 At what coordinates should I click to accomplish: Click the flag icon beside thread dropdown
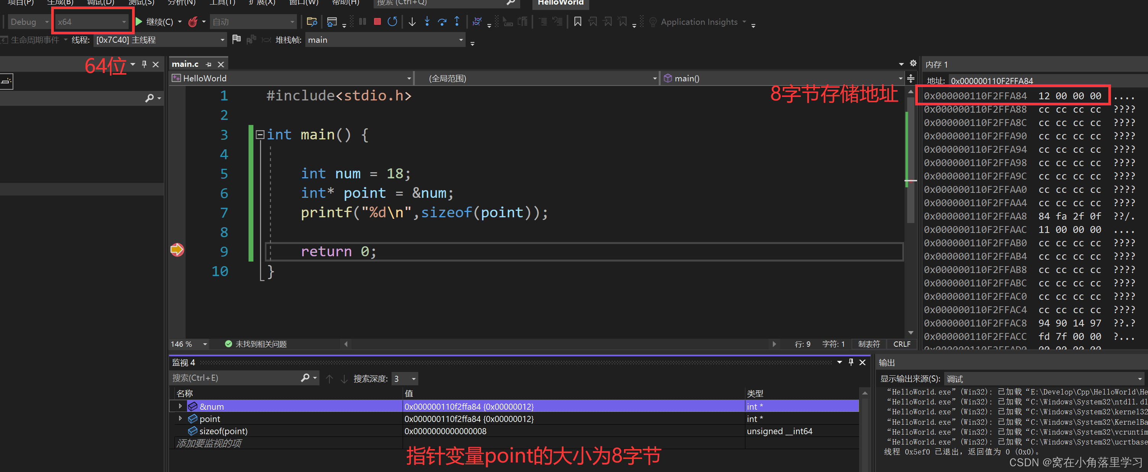point(237,40)
